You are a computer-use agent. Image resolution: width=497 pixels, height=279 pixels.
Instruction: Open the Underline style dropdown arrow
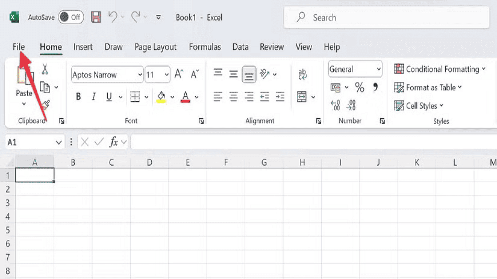[x=120, y=97]
